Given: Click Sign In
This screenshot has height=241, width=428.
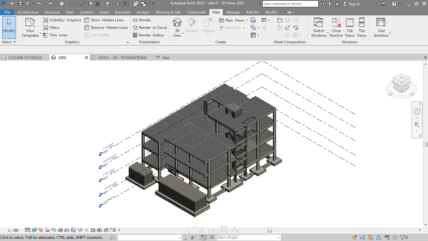Looking at the screenshot, I should click(x=354, y=4).
